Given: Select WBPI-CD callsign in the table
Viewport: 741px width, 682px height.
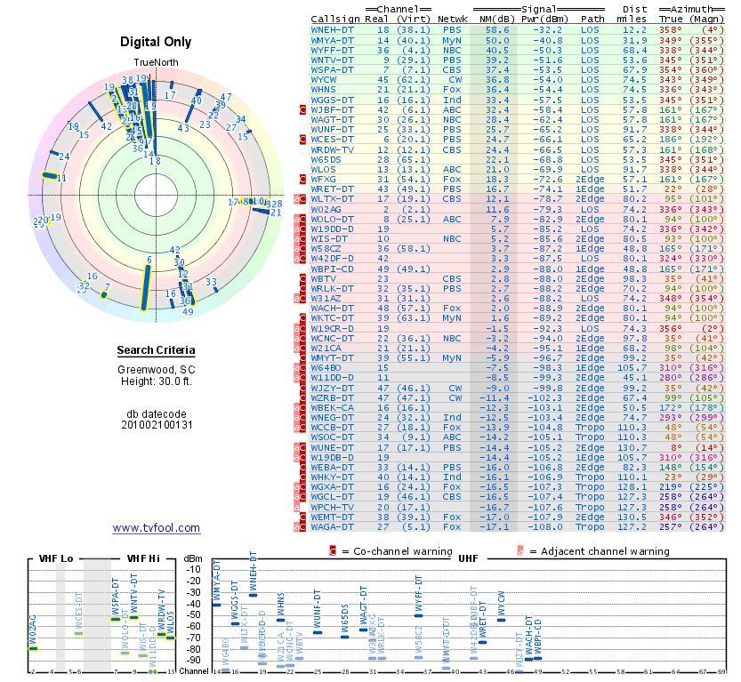Looking at the screenshot, I should 332,269.
